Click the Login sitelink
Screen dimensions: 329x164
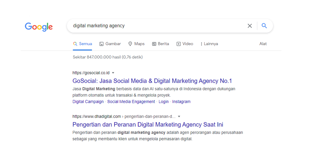pos(163,102)
